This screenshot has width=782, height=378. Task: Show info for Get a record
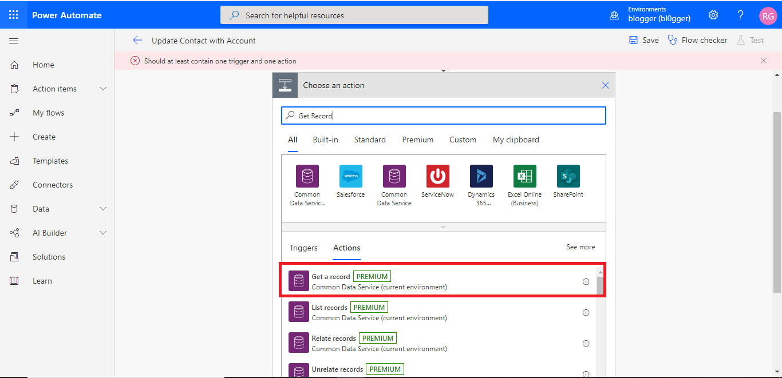pos(586,281)
